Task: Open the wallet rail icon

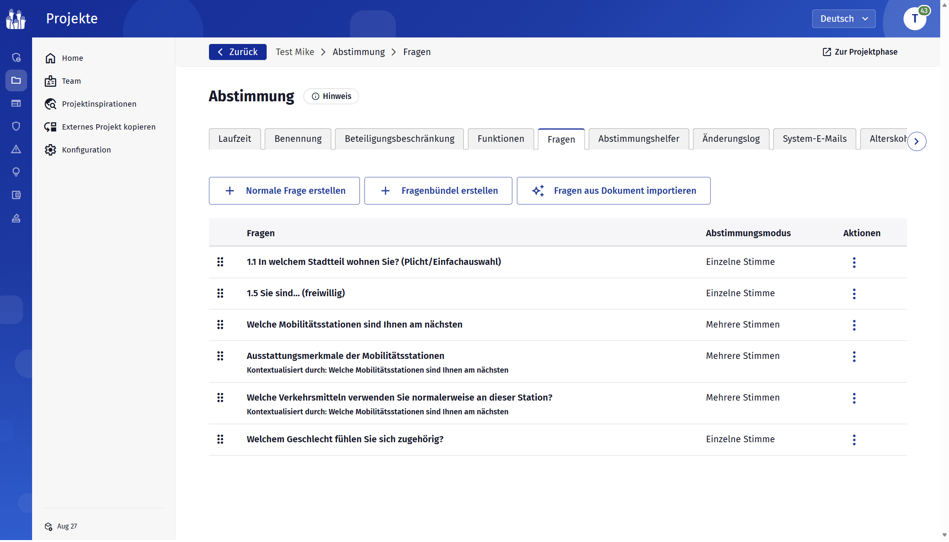Action: (x=16, y=195)
